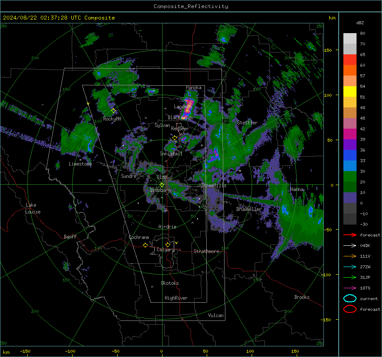Click the Lake Louise label
This screenshot has height=357, width=382.
pyautogui.click(x=33, y=208)
